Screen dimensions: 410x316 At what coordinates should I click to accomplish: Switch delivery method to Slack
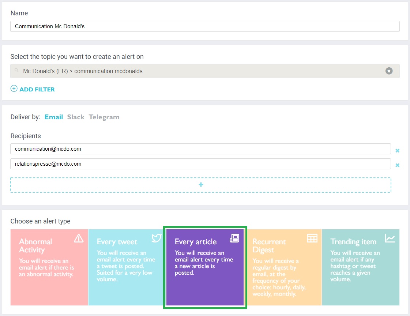pos(76,117)
